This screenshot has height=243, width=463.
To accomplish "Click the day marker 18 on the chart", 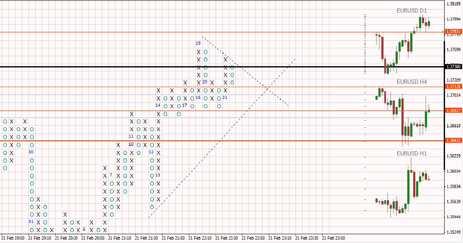I will tap(198, 98).
